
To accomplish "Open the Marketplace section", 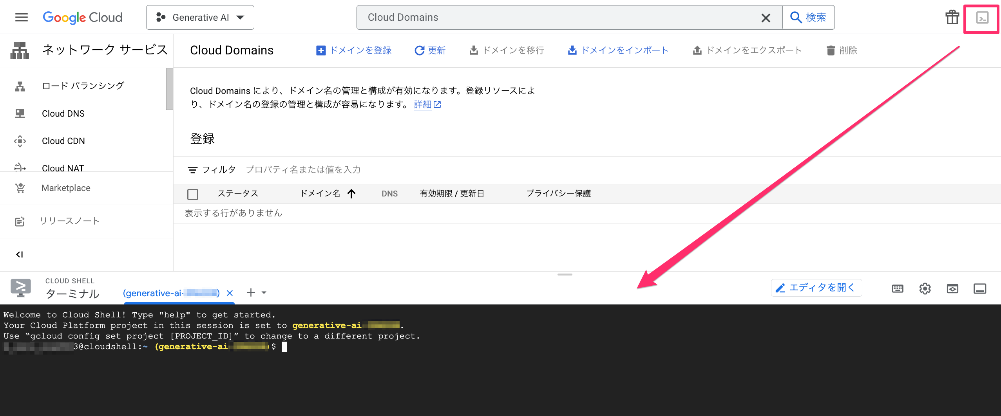I will click(x=65, y=188).
